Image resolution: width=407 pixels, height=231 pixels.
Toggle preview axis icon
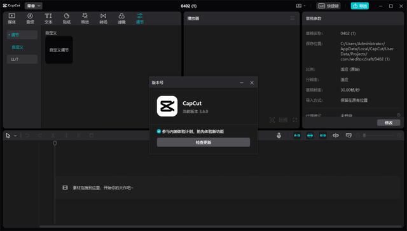click(x=336, y=136)
